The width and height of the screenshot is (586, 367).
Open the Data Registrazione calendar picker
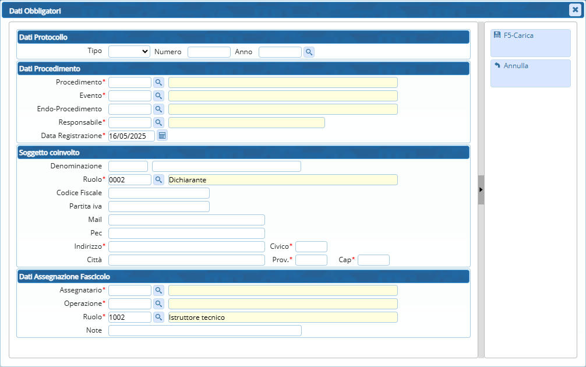(162, 136)
